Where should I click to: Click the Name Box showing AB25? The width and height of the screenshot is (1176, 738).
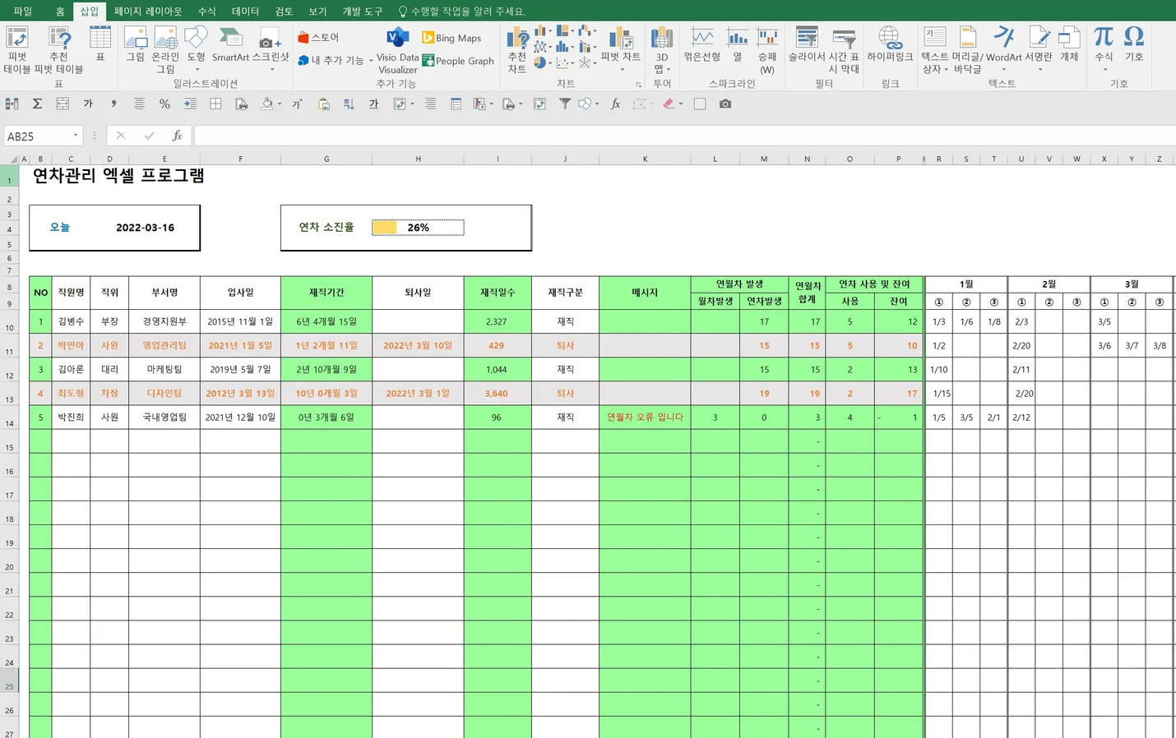click(x=38, y=136)
